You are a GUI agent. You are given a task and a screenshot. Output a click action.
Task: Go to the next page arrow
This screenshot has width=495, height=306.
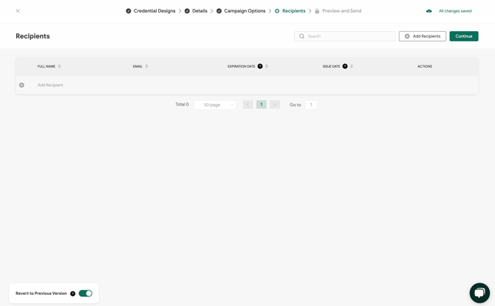click(x=275, y=105)
